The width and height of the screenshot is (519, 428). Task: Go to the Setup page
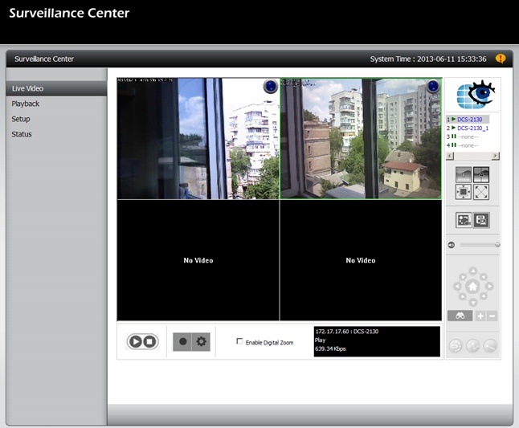[x=21, y=119]
